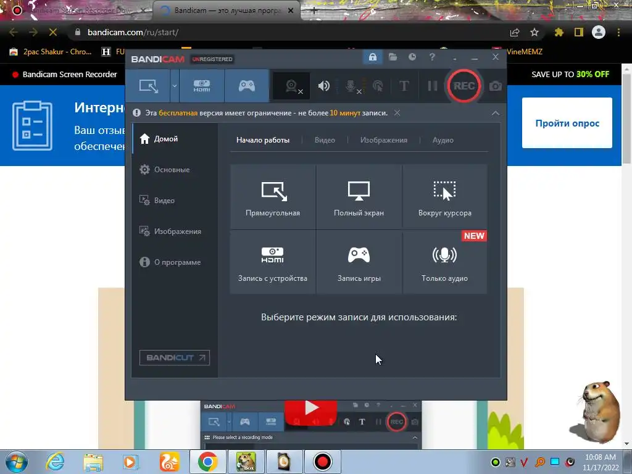Start recording with the REC button
Screen dimensions: 632x474
tap(464, 86)
